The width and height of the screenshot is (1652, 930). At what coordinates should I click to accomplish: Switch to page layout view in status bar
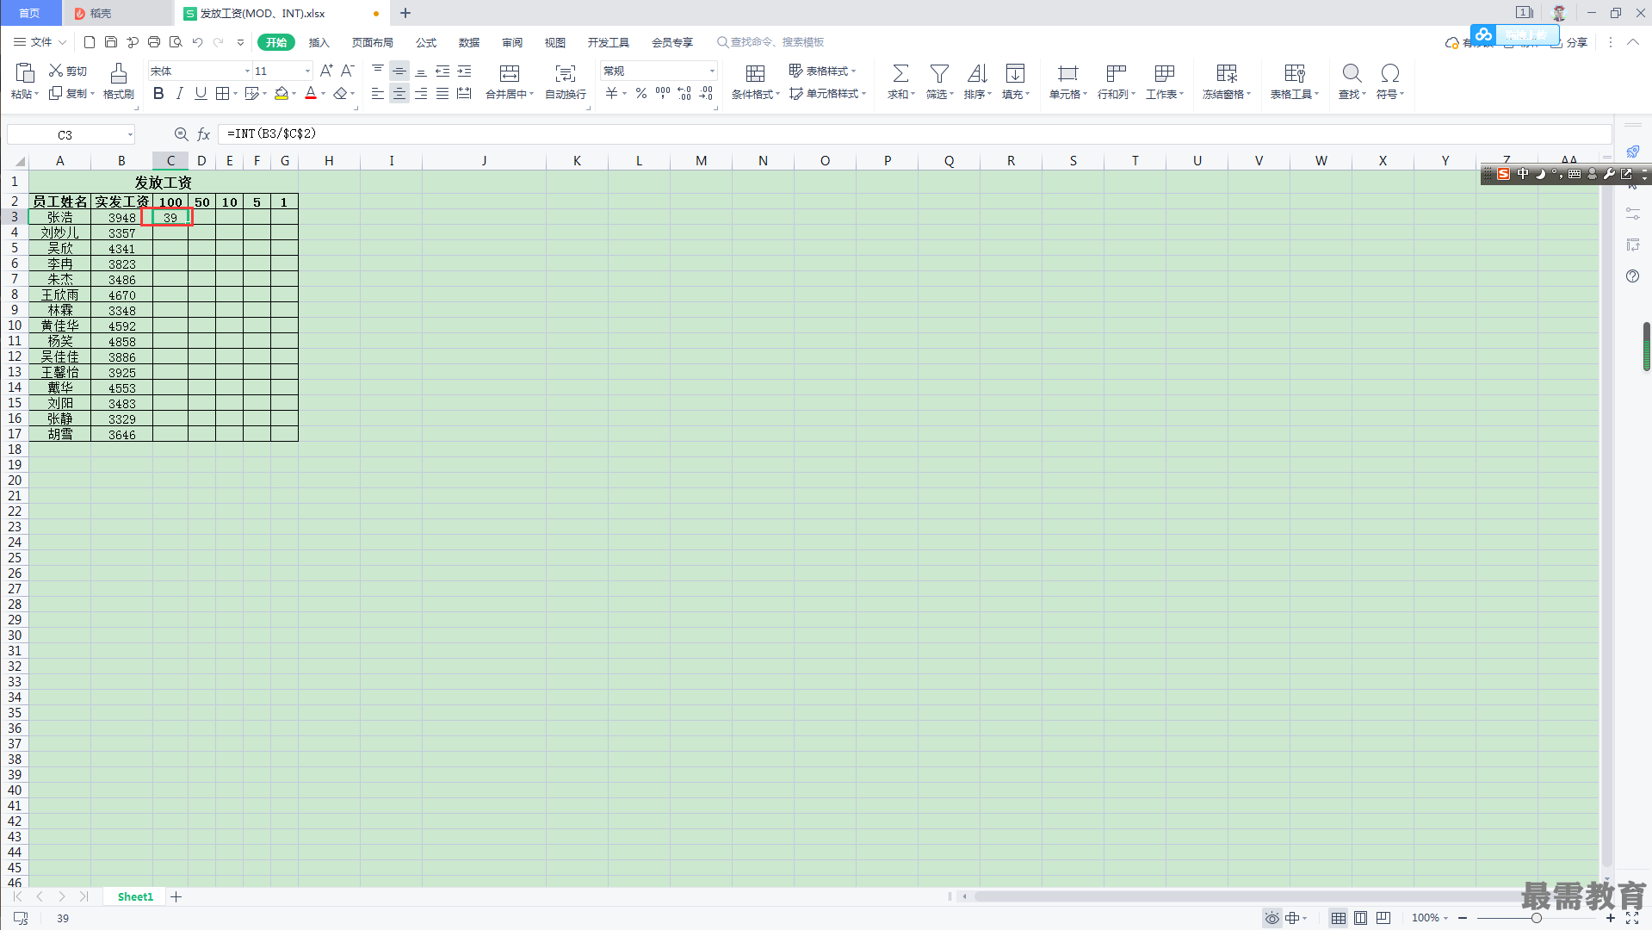[x=1361, y=918]
